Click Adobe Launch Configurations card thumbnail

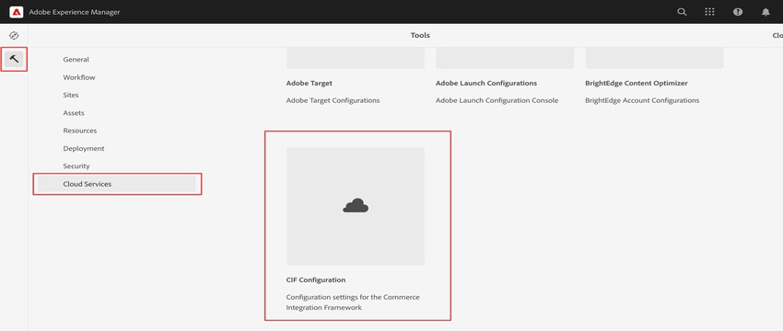coord(505,58)
